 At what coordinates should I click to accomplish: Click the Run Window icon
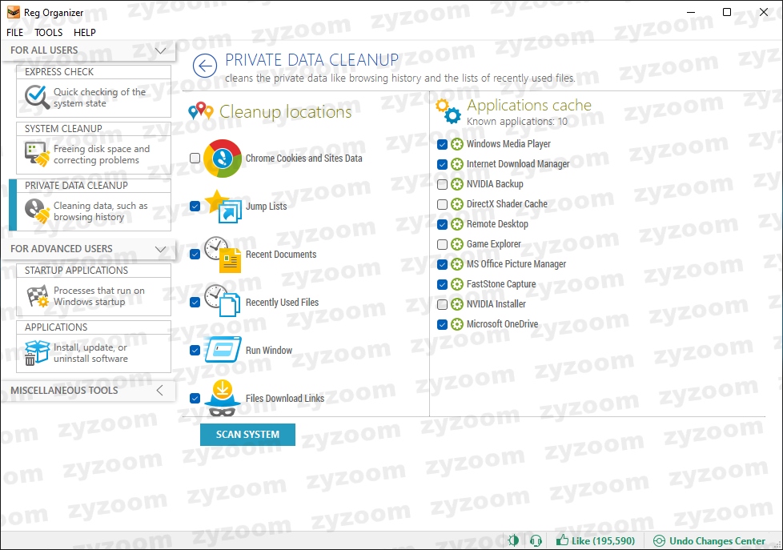click(x=223, y=349)
